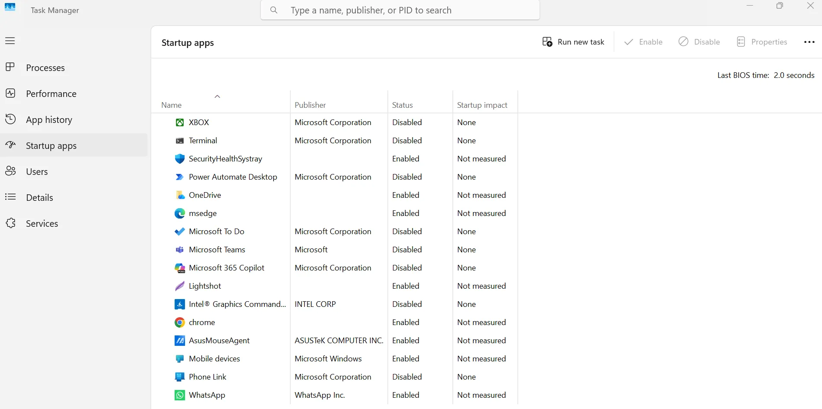Open the Services page
Viewport: 822px width, 409px height.
click(x=74, y=223)
